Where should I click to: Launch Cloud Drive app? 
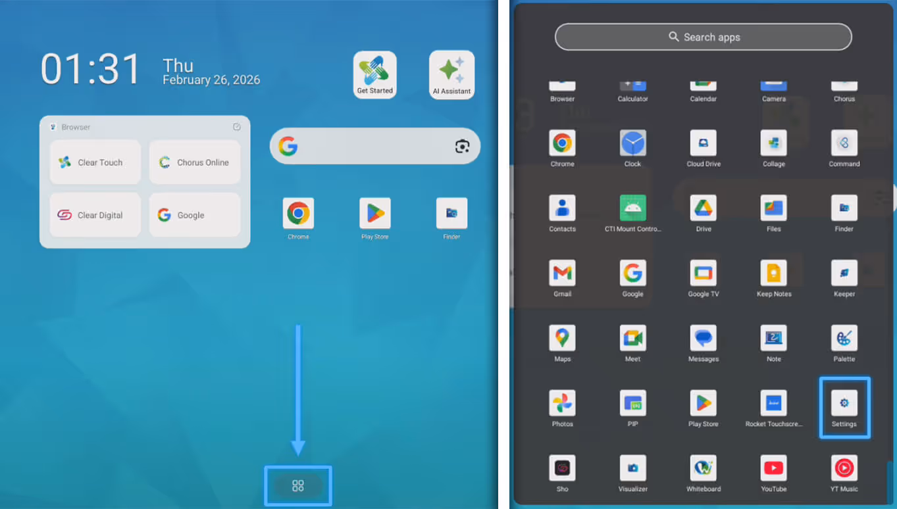click(704, 149)
